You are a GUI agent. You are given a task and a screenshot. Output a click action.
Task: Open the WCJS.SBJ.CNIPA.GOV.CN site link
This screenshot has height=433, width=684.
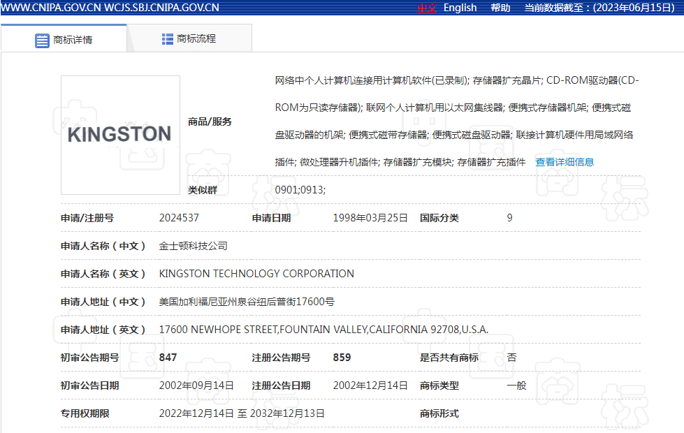coord(162,8)
